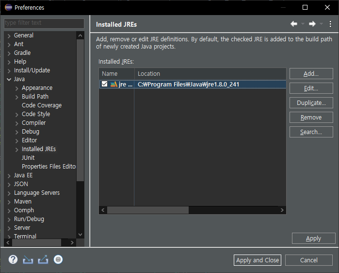Select the Terminal tree item
Screen dimensions: 339x273
coord(25,236)
